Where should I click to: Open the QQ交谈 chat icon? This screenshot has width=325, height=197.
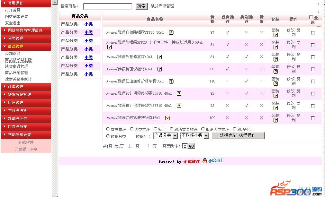[212, 160]
